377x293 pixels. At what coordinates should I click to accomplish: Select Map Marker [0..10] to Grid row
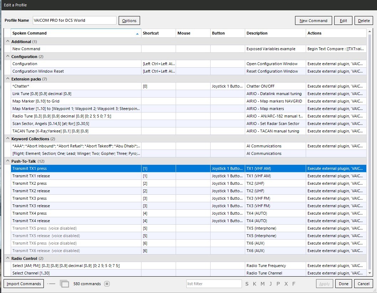(188, 101)
